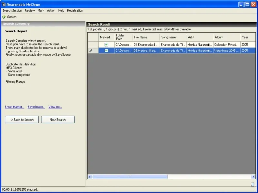Click the scroll right arrow

253,177
